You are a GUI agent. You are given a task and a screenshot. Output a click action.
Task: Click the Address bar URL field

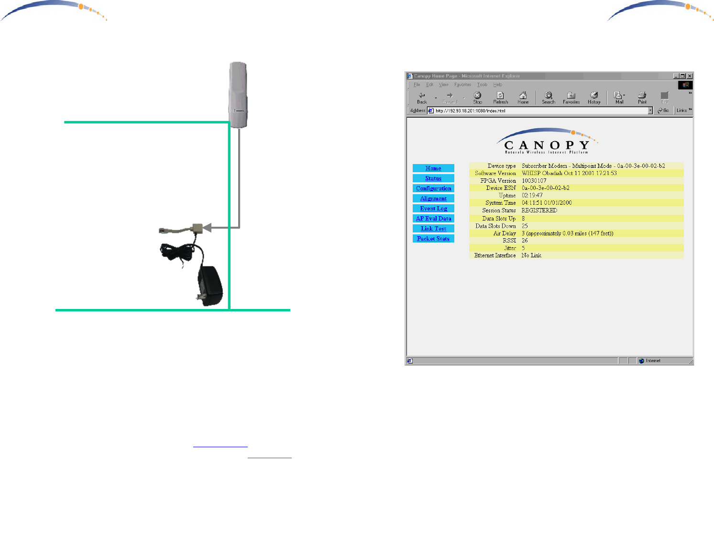coord(540,110)
